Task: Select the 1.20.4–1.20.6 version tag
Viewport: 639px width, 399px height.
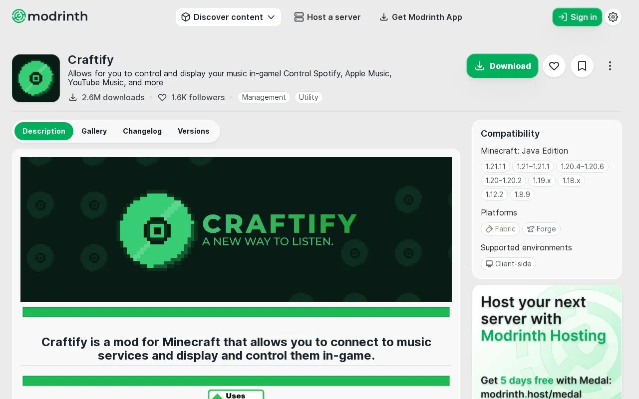Action: click(582, 167)
